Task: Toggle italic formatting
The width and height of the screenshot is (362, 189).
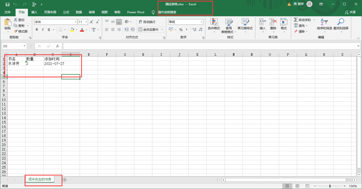Action: [x=43, y=30]
